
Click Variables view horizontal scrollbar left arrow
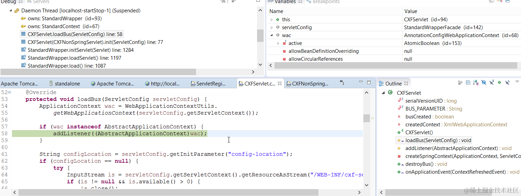(x=271, y=65)
